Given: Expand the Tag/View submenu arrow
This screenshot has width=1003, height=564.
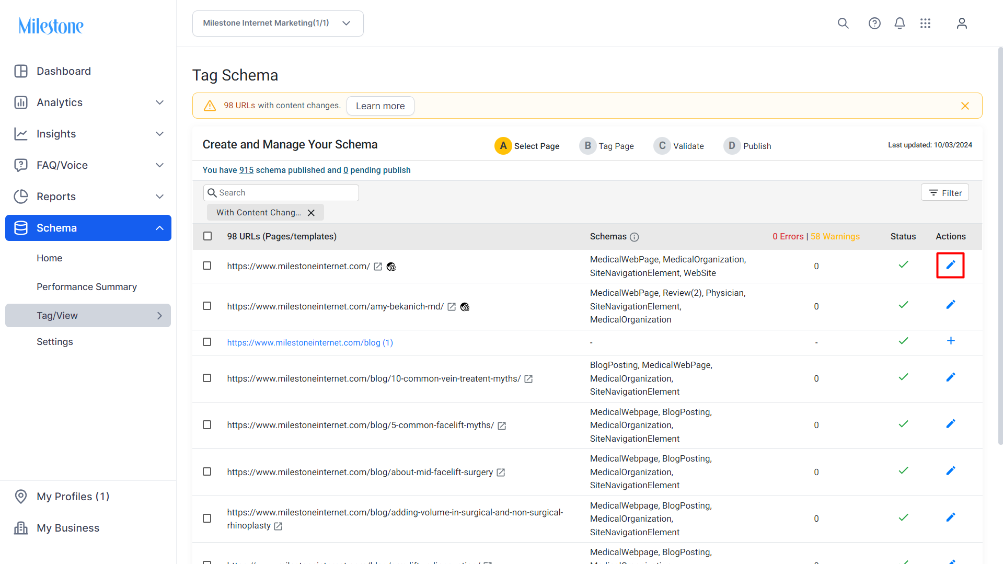Looking at the screenshot, I should [x=160, y=316].
